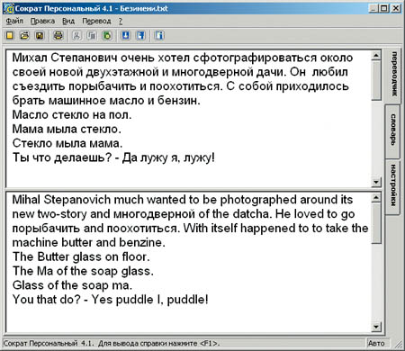
Task: Open the Вид menu
Action: click(x=68, y=21)
